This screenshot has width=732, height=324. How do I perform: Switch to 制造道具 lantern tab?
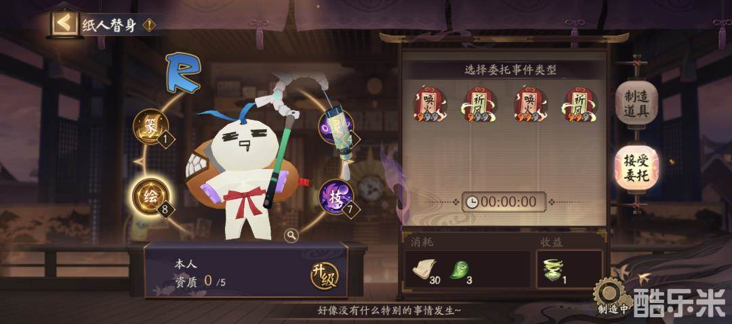pyautogui.click(x=636, y=103)
